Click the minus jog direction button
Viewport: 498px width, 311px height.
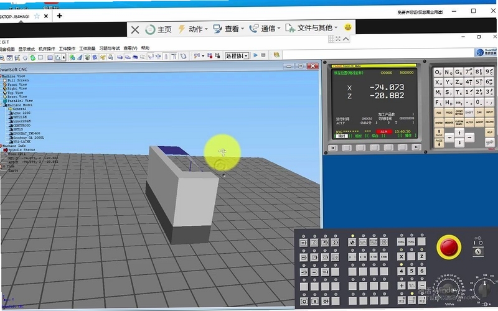click(x=422, y=285)
